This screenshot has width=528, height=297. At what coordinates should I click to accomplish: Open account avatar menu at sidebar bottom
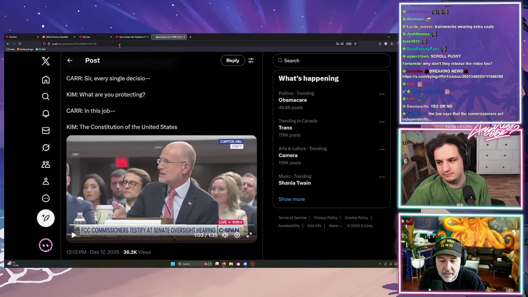46,245
